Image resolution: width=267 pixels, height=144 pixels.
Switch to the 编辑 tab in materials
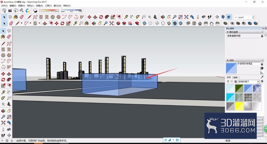pyautogui.click(x=235, y=77)
